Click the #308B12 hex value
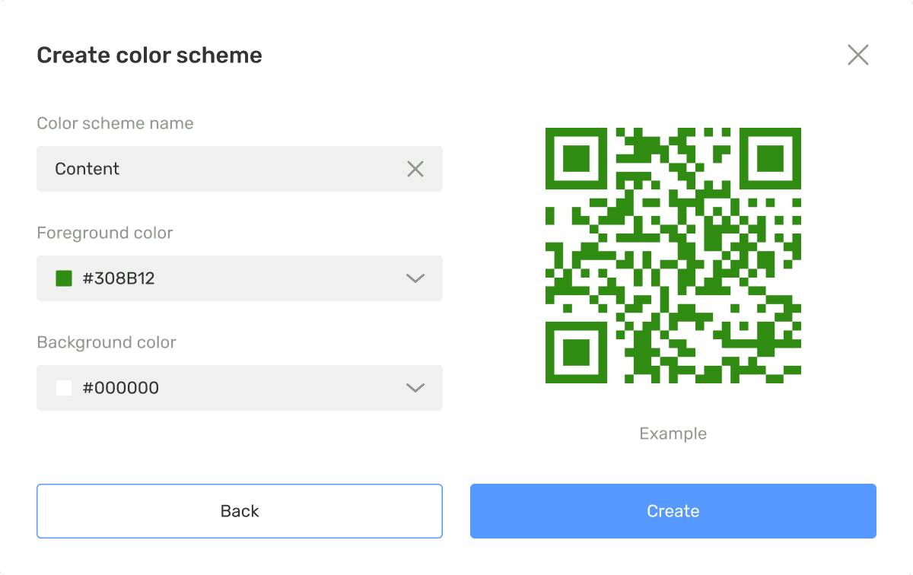 119,278
